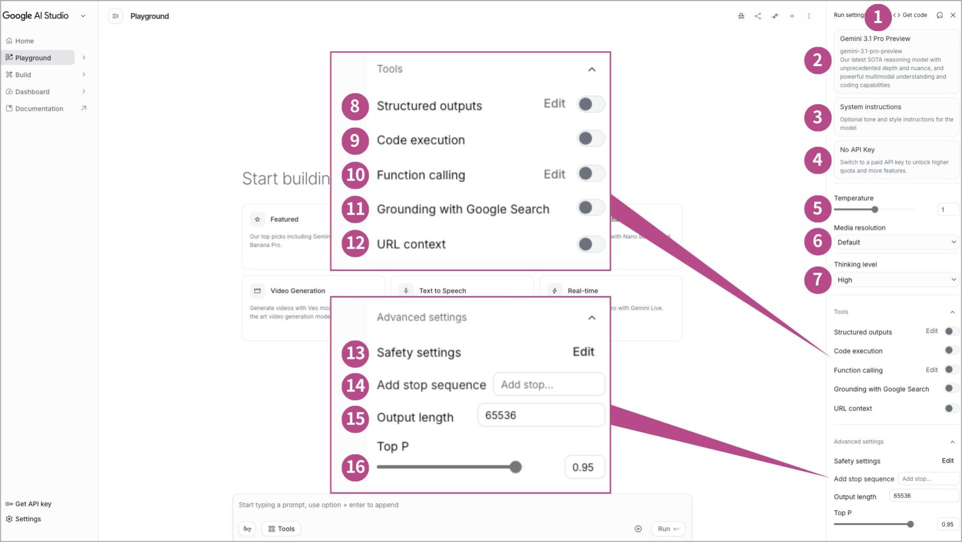Go to Dashboard in left navigation
962x542 pixels.
pyautogui.click(x=32, y=92)
